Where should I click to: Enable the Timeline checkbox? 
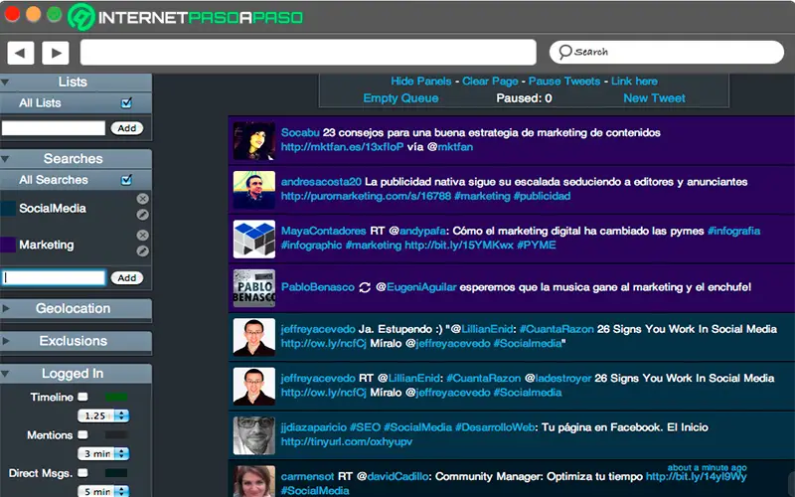tap(82, 397)
